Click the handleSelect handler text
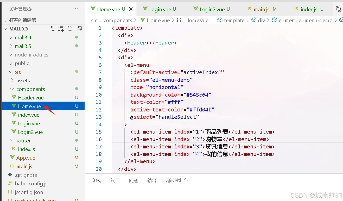The height and width of the screenshot is (201, 343). click(177, 117)
